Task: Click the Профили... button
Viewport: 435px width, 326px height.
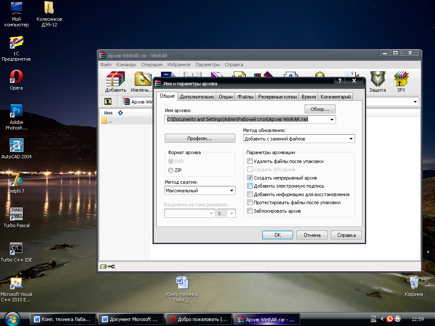Action: 200,138
